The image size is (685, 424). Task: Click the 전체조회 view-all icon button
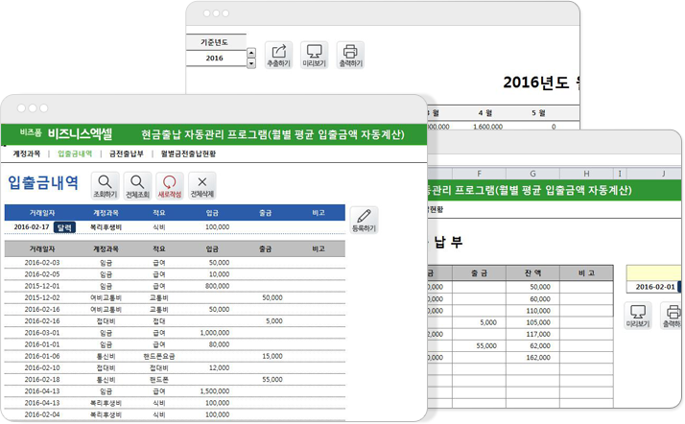[137, 186]
